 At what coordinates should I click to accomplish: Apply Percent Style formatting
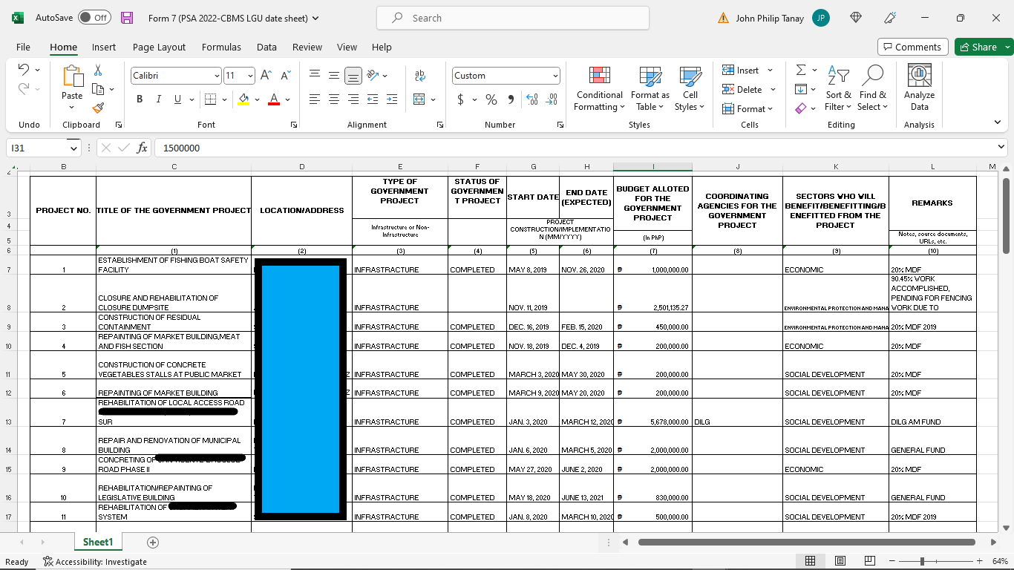click(x=491, y=99)
